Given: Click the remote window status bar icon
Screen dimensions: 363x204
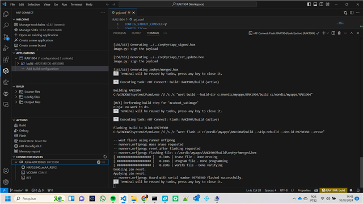Looking at the screenshot, I should pyautogui.click(x=4, y=190).
